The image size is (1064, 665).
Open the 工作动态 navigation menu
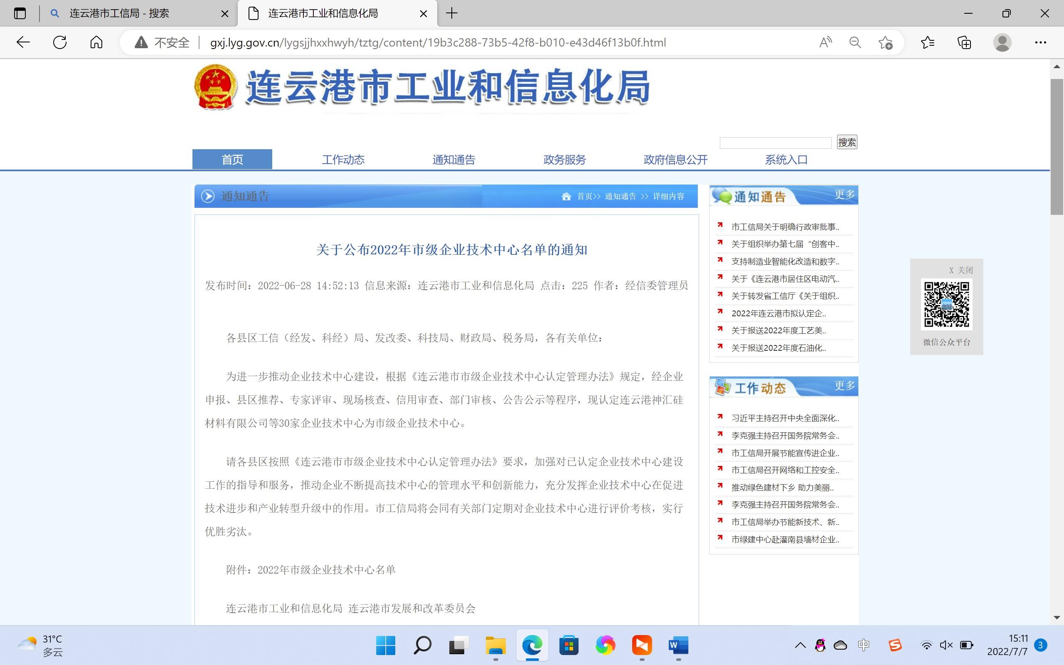(343, 159)
